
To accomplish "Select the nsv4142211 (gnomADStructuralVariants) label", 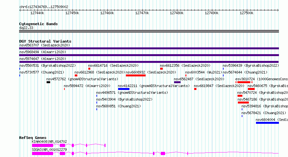I will pyautogui.click(x=154, y=86).
